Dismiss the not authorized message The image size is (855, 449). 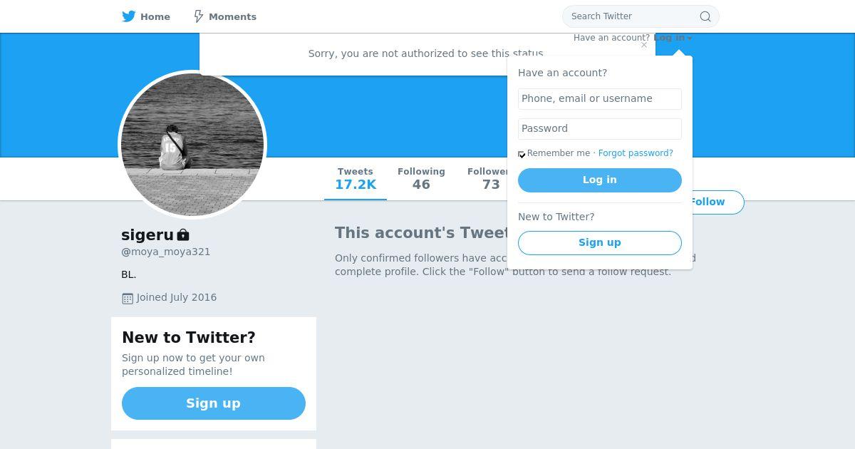pyautogui.click(x=644, y=45)
